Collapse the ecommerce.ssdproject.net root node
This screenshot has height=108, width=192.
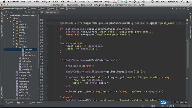(5, 16)
